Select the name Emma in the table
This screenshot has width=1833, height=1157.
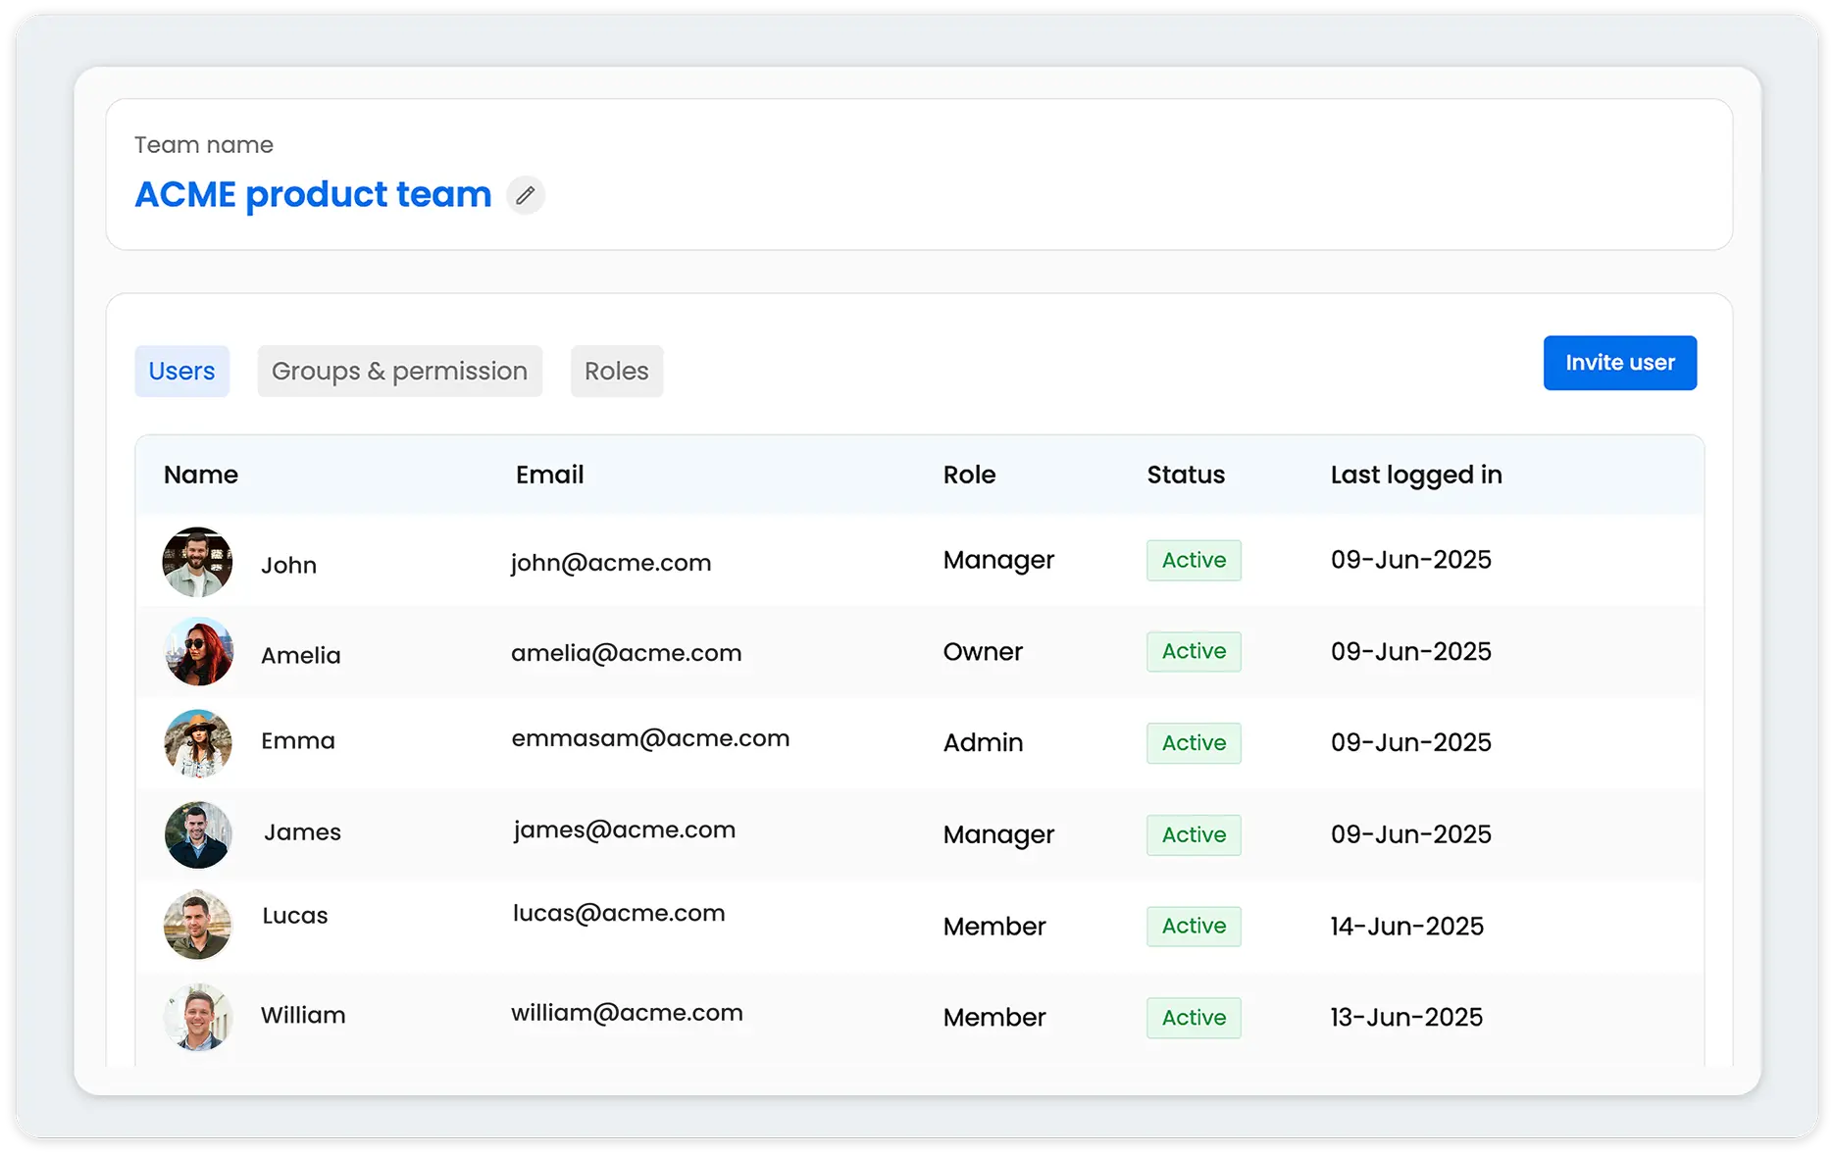click(x=298, y=740)
